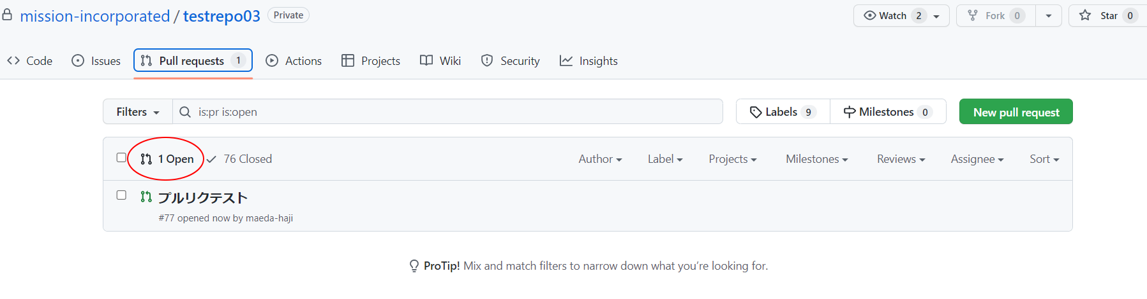Switch to the Issues tab
The height and width of the screenshot is (299, 1147).
(x=96, y=61)
